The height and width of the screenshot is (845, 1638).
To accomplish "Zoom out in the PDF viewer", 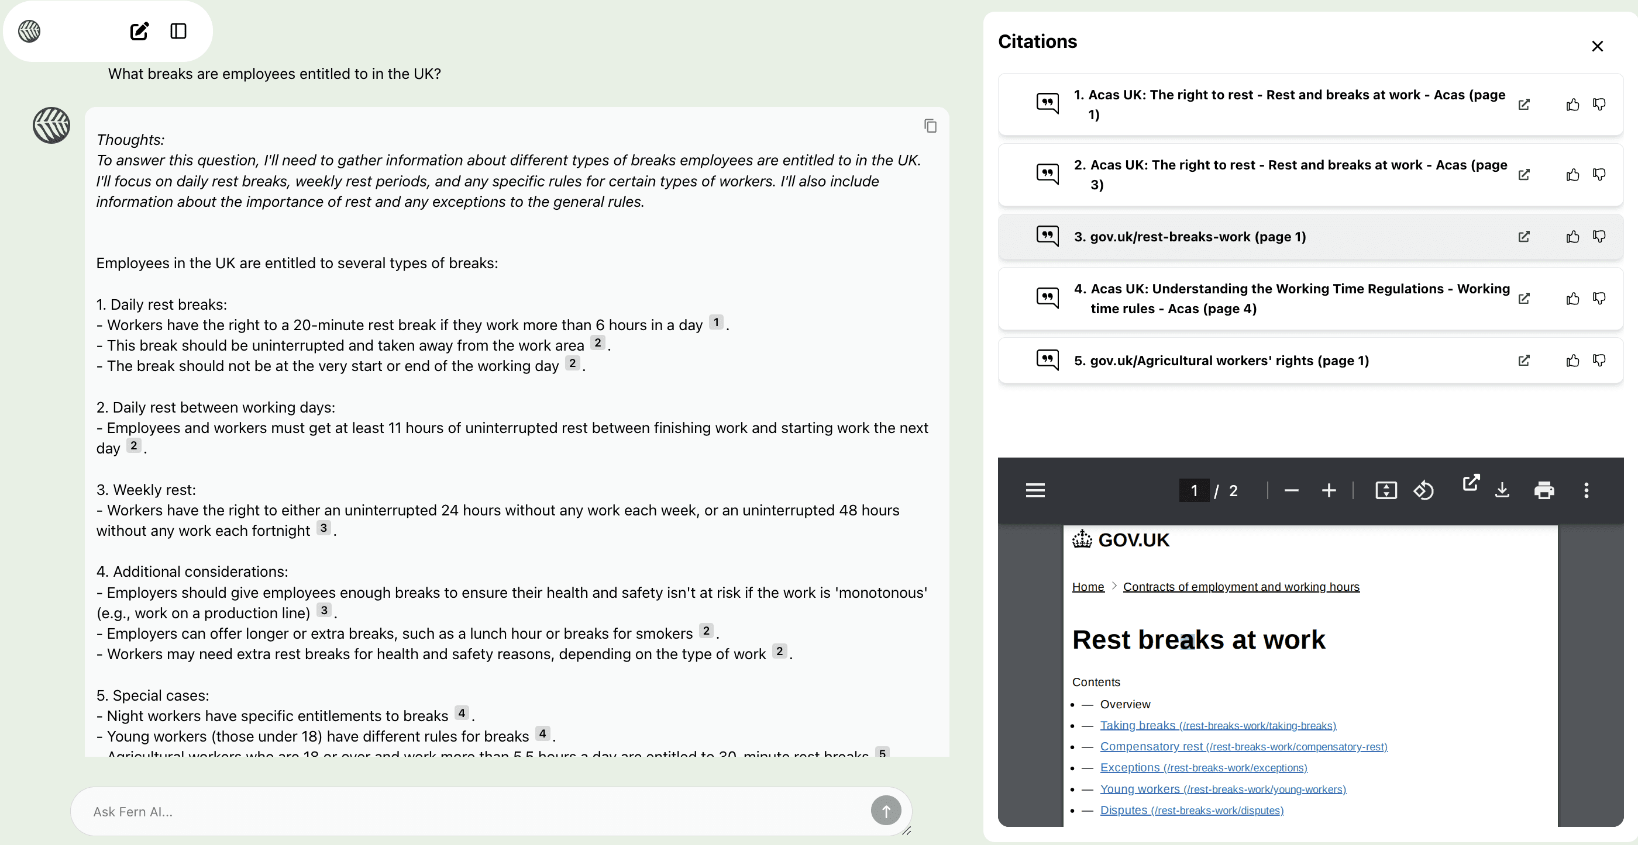I will click(x=1291, y=490).
